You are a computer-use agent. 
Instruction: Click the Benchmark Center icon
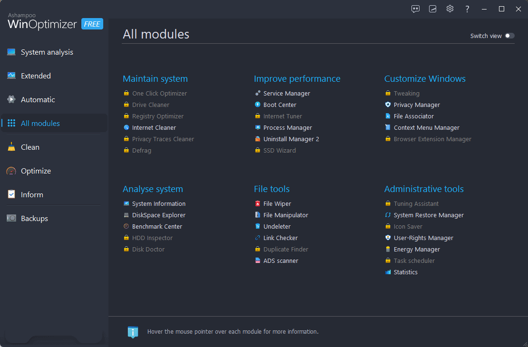(126, 227)
